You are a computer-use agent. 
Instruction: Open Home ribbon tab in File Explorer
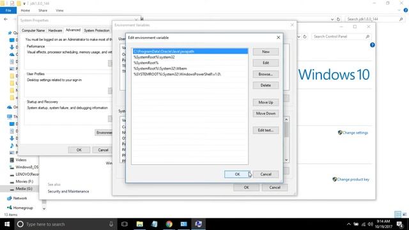[x=26, y=10]
